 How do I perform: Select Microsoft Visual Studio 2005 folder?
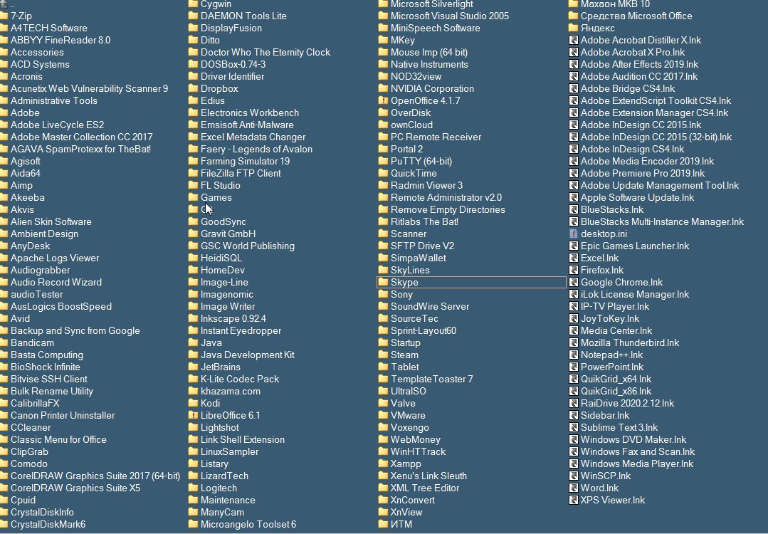(x=450, y=16)
